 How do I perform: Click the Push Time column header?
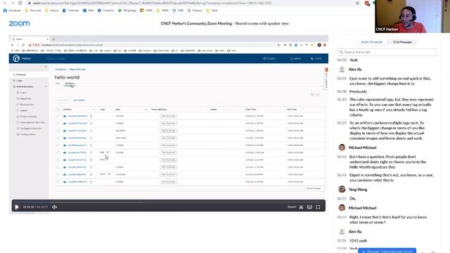click(250, 110)
